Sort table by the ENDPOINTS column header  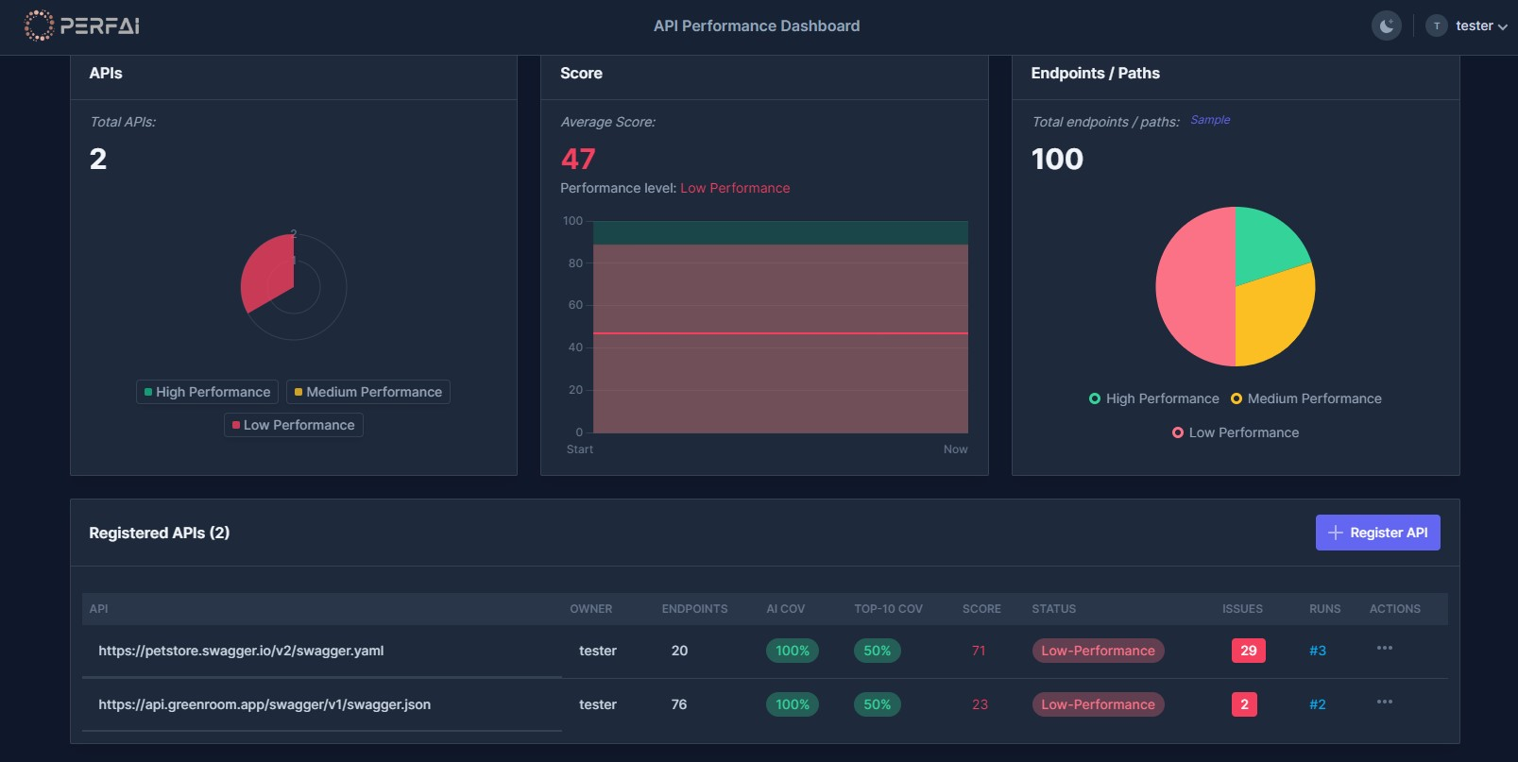pos(694,609)
